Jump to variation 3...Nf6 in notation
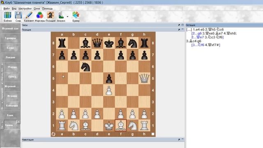The image size is (263, 148). pos(198,45)
